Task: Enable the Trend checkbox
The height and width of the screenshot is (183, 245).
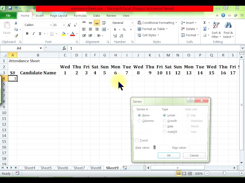Action: point(137,140)
